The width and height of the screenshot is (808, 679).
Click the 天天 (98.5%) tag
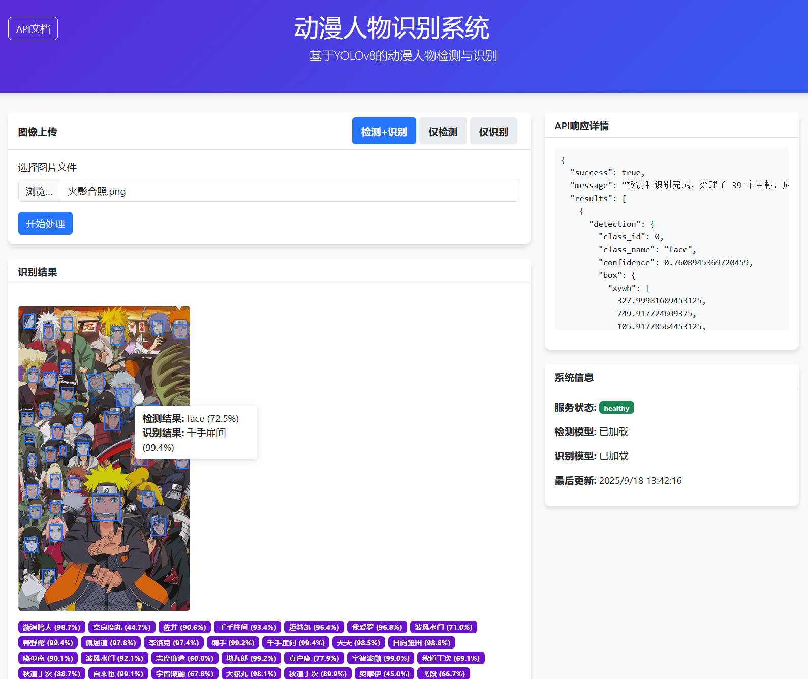tap(359, 643)
